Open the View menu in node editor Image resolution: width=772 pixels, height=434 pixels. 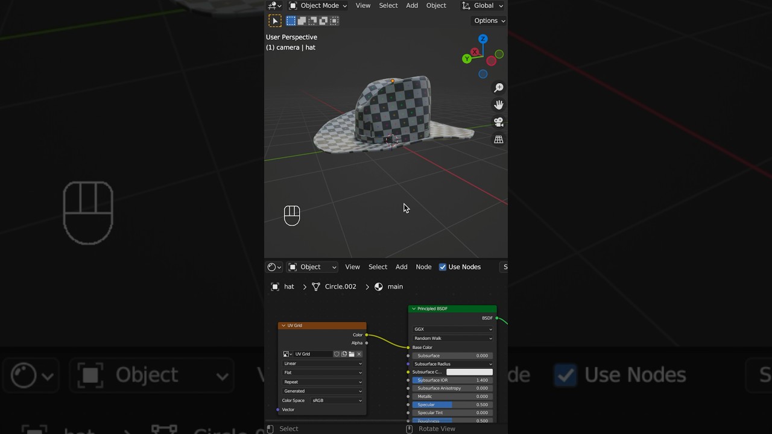(352, 267)
